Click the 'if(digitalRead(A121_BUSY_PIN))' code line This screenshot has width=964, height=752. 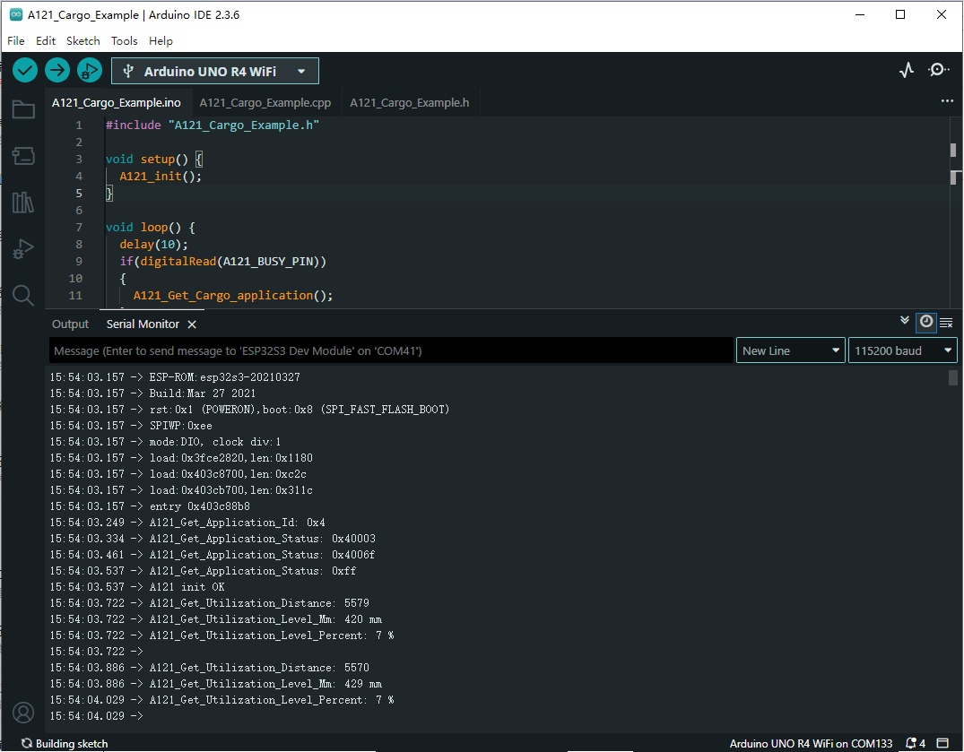(223, 261)
